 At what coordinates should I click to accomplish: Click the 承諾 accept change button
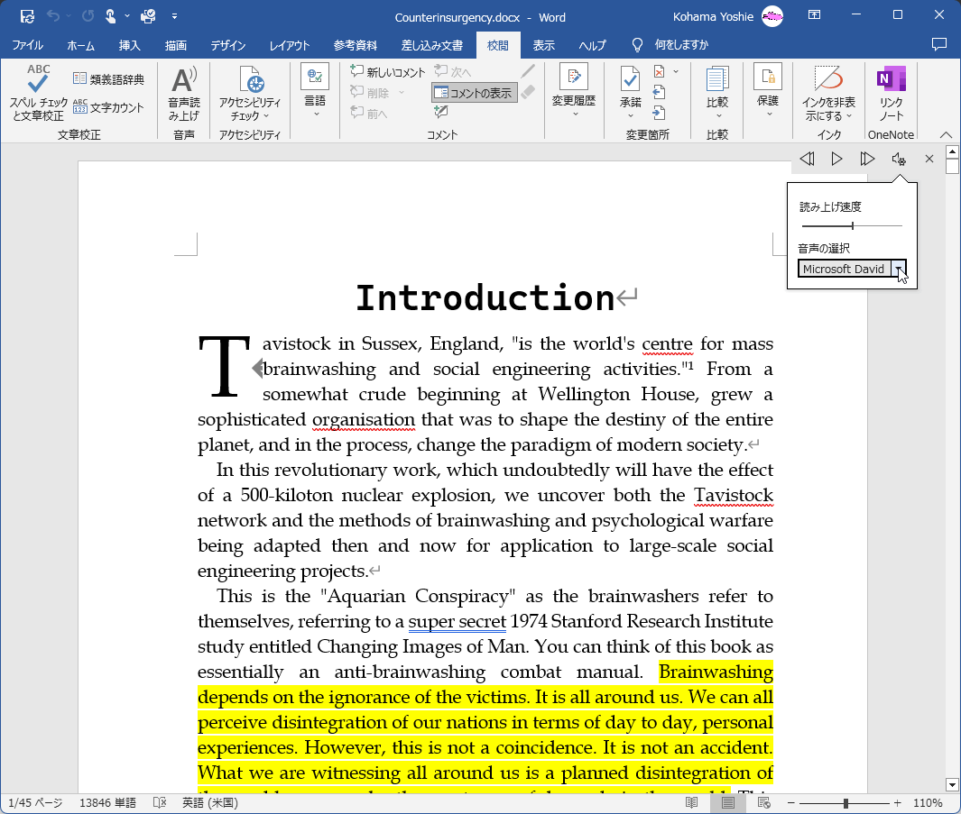click(x=630, y=93)
